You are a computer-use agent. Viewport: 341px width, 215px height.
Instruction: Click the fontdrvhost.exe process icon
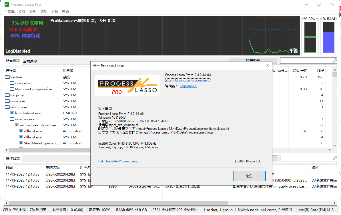[x=12, y=113]
